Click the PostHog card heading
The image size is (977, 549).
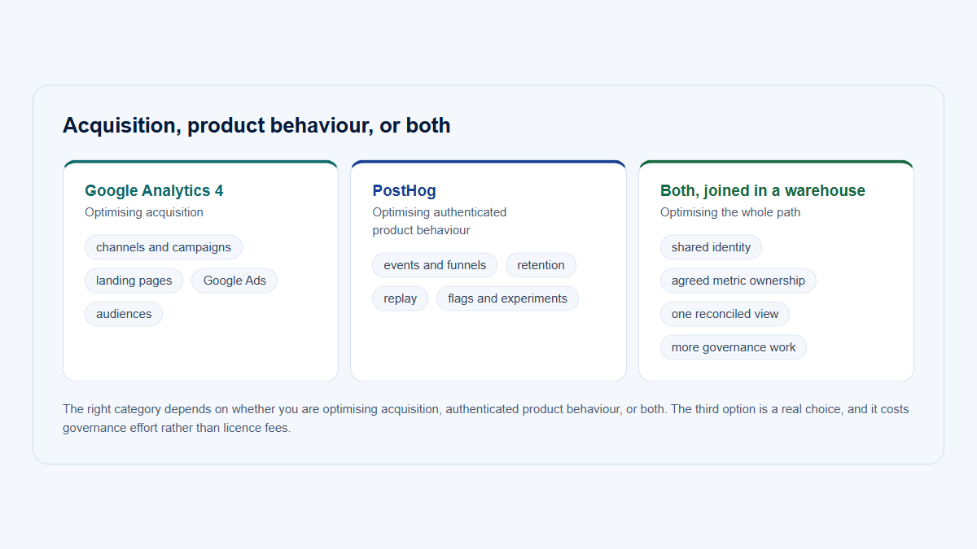point(404,190)
